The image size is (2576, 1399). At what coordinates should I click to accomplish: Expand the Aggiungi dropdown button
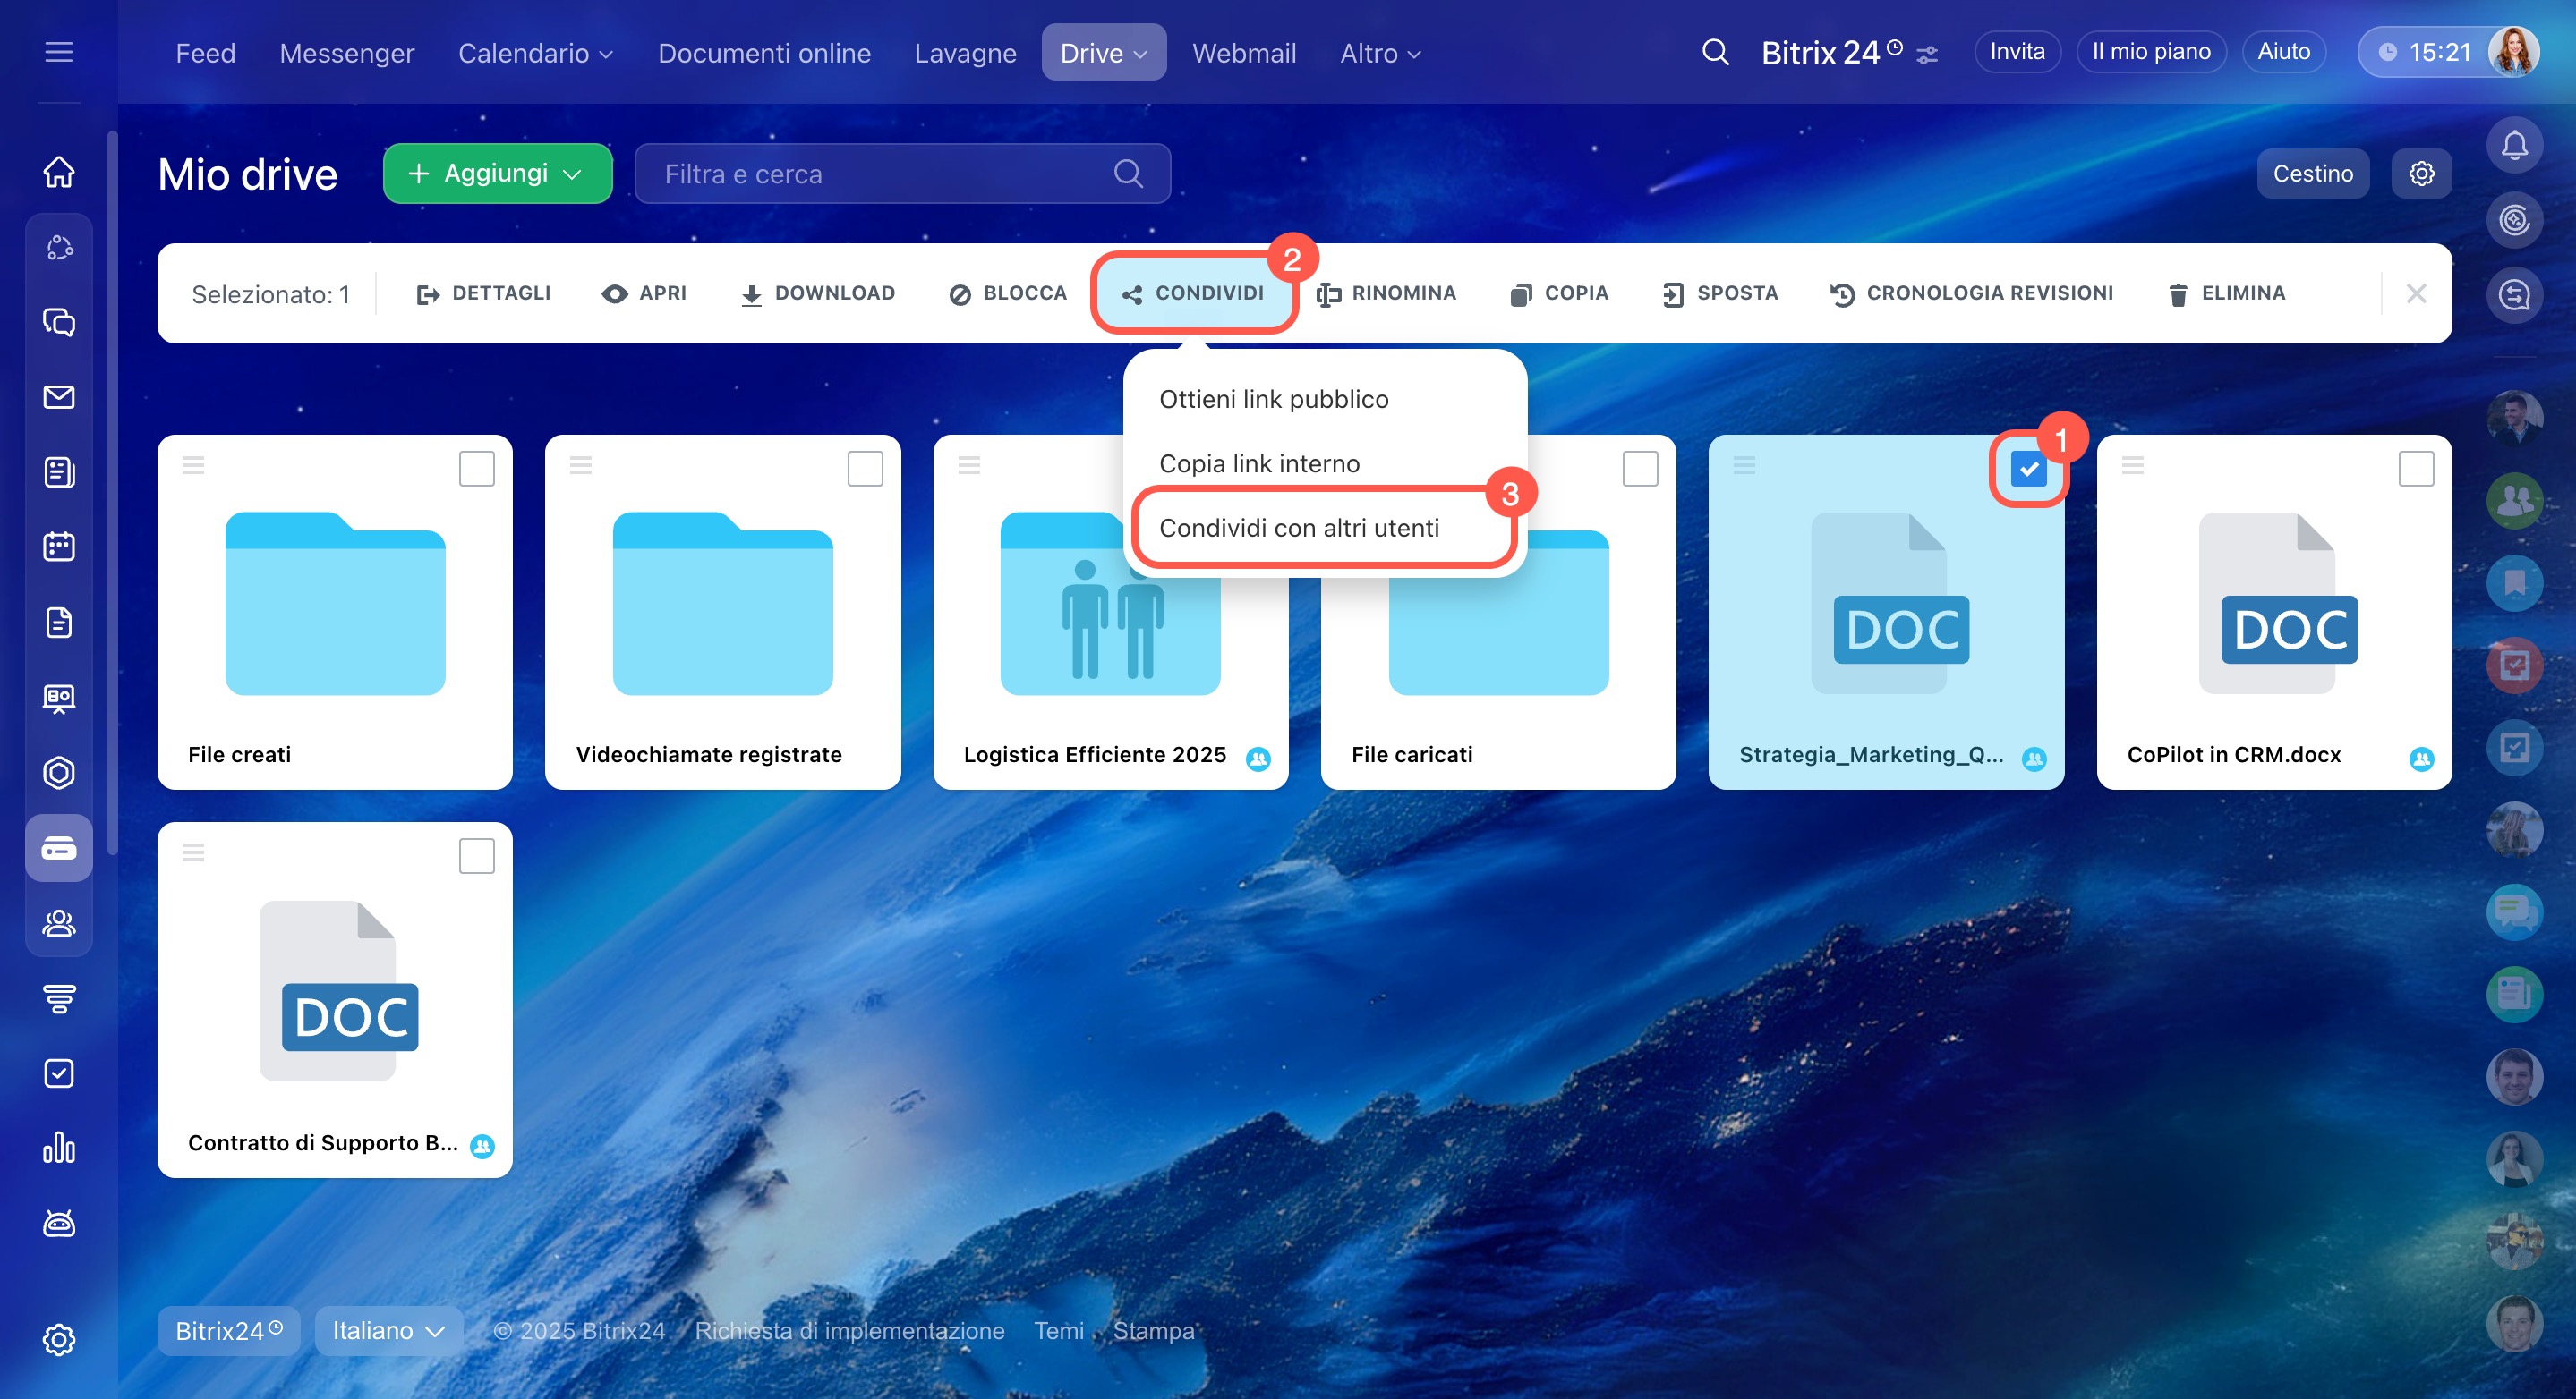[x=497, y=174]
